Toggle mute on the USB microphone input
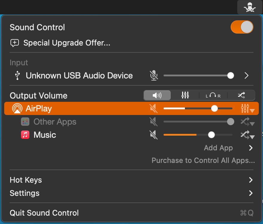The width and height of the screenshot is (263, 224). [x=154, y=75]
